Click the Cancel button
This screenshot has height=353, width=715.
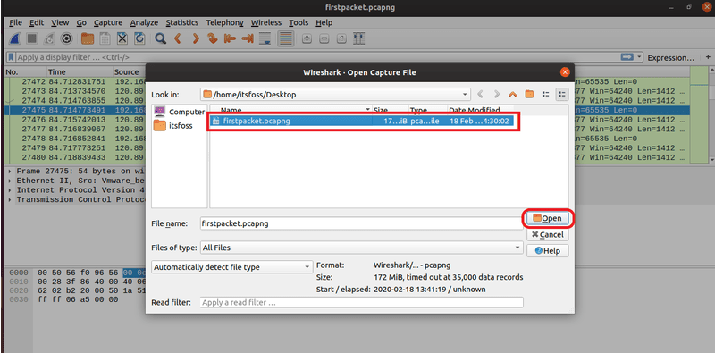point(547,234)
